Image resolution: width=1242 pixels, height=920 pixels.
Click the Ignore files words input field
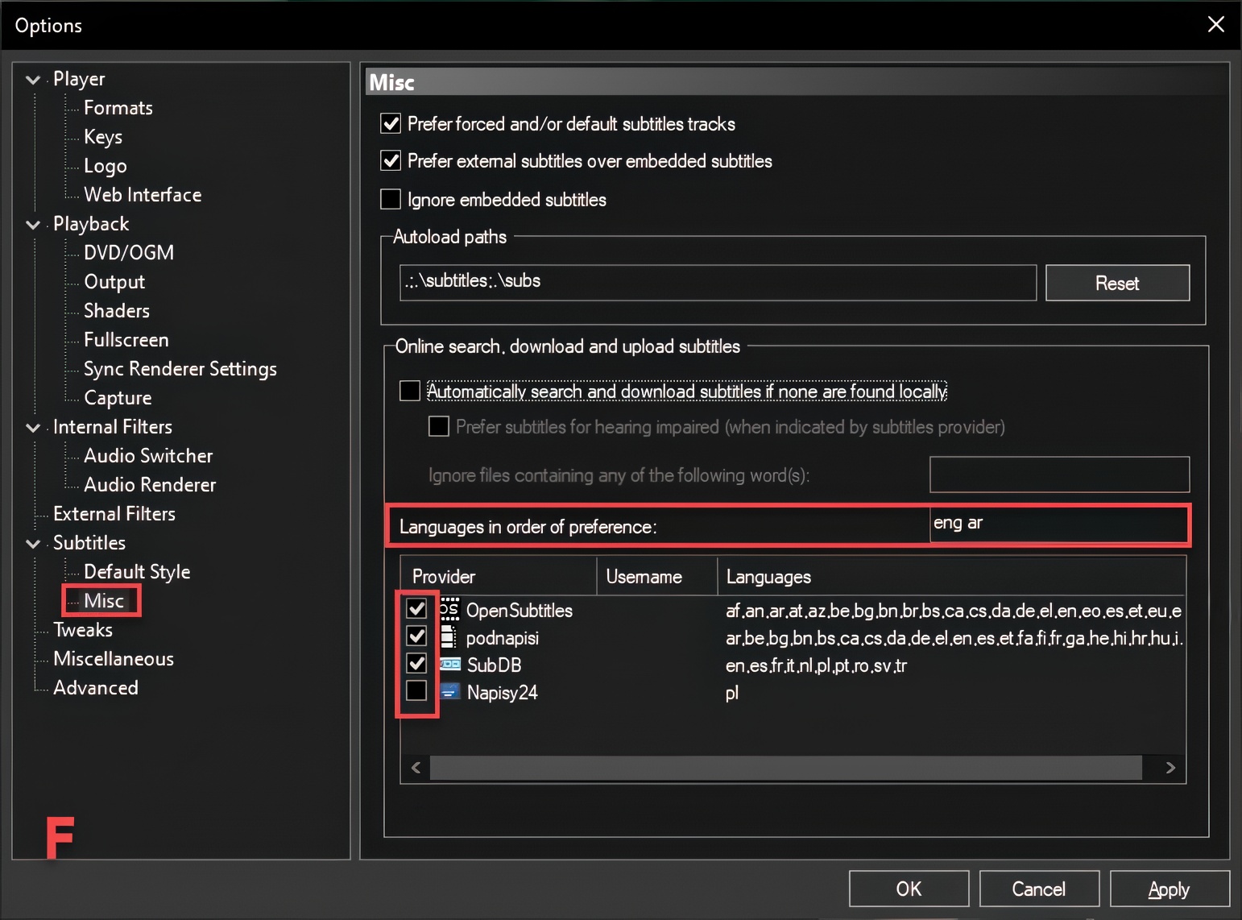point(1059,475)
